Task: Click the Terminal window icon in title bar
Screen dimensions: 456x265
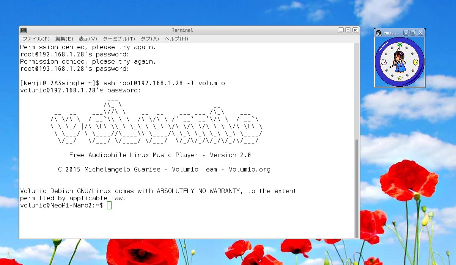Action: 24,30
